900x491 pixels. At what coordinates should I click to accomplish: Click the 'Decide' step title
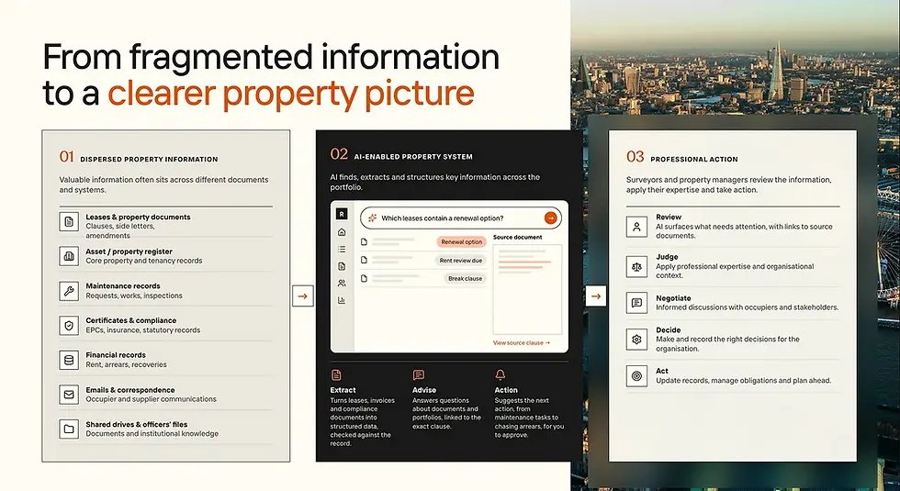669,330
